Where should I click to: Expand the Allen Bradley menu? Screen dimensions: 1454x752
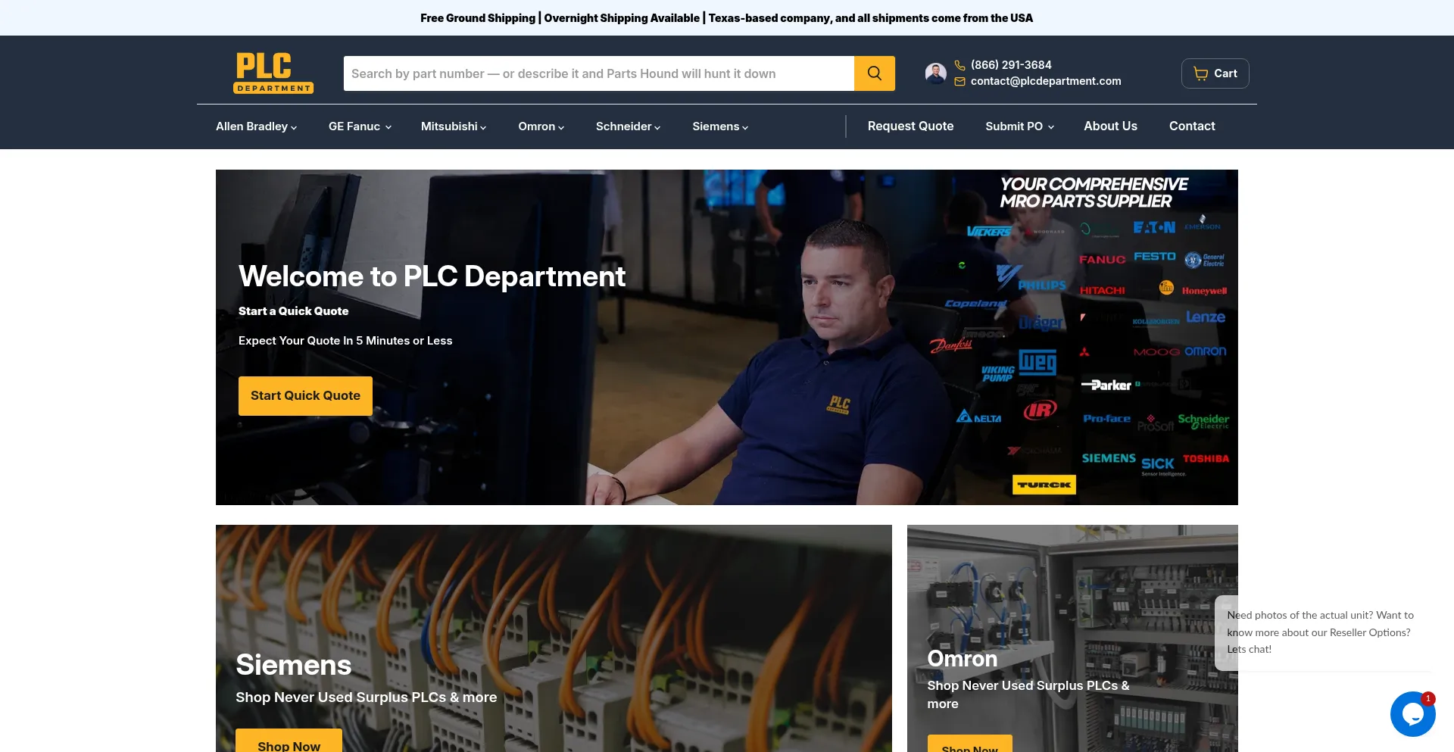256,126
